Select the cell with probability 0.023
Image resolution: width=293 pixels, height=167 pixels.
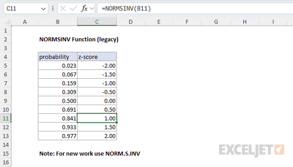pyautogui.click(x=58, y=65)
